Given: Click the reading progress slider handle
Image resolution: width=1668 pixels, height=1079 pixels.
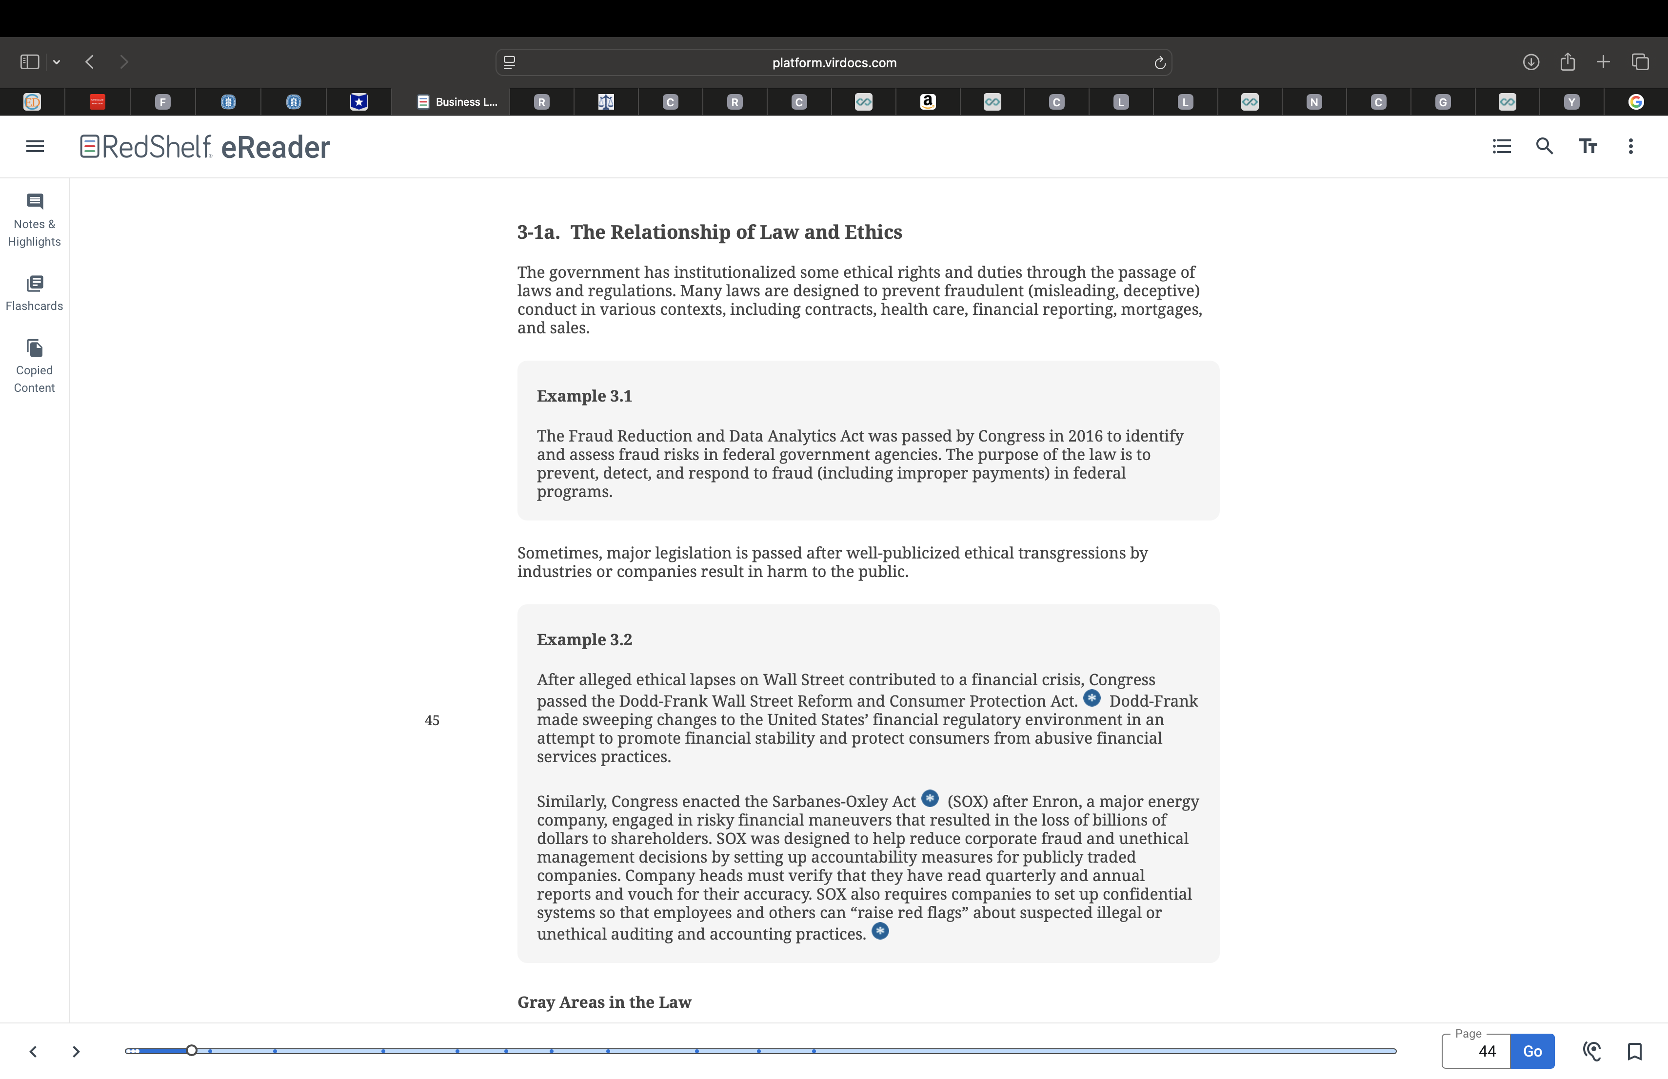Looking at the screenshot, I should click(x=191, y=1050).
